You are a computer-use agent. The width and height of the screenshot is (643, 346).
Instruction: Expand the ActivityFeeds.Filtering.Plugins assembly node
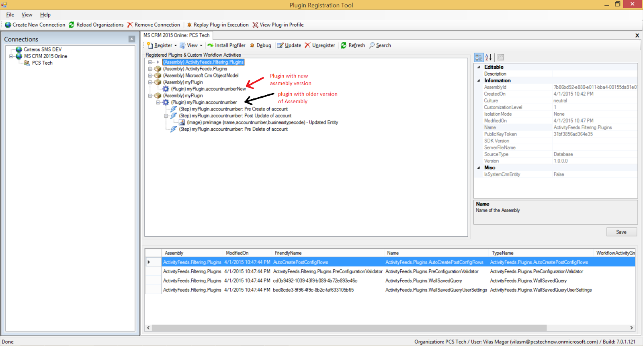150,62
